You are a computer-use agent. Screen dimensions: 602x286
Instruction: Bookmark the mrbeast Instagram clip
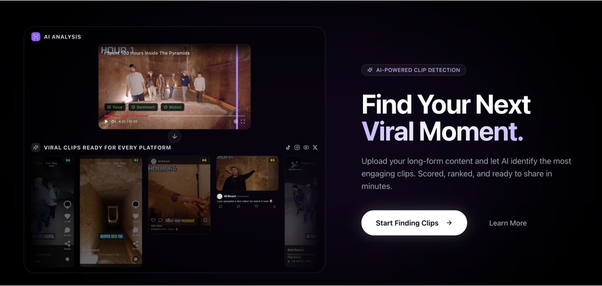(205, 220)
